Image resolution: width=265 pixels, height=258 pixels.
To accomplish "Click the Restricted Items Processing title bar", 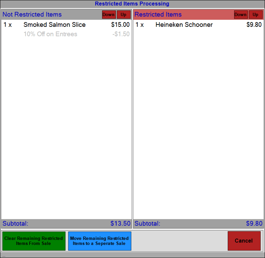I will pos(132,4).
